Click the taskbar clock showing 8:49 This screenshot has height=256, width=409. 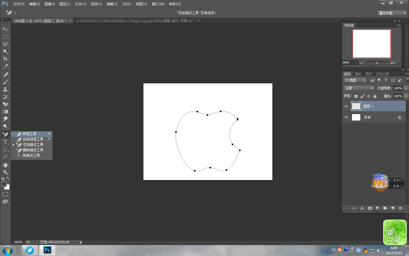tap(394, 248)
